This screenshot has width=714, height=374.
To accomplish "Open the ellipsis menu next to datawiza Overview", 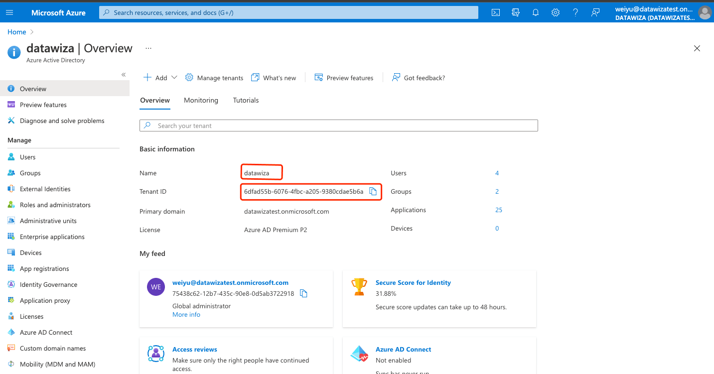I will coord(148,48).
